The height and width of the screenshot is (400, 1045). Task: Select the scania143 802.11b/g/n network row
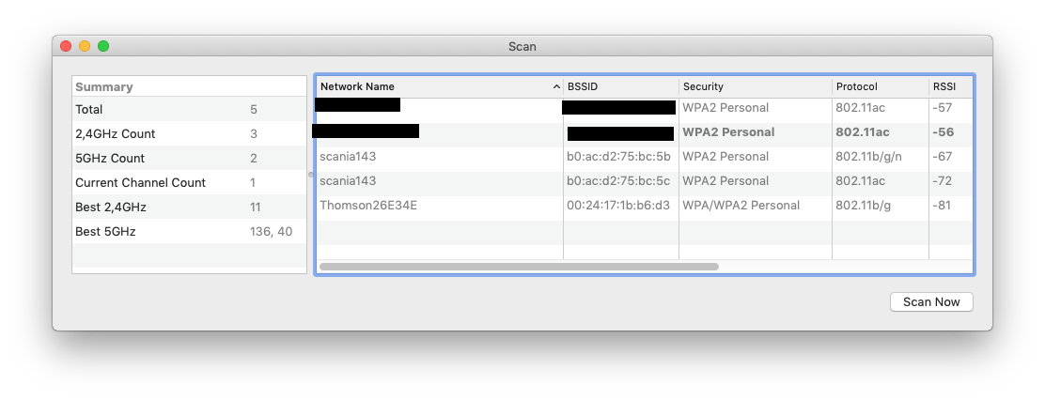645,157
